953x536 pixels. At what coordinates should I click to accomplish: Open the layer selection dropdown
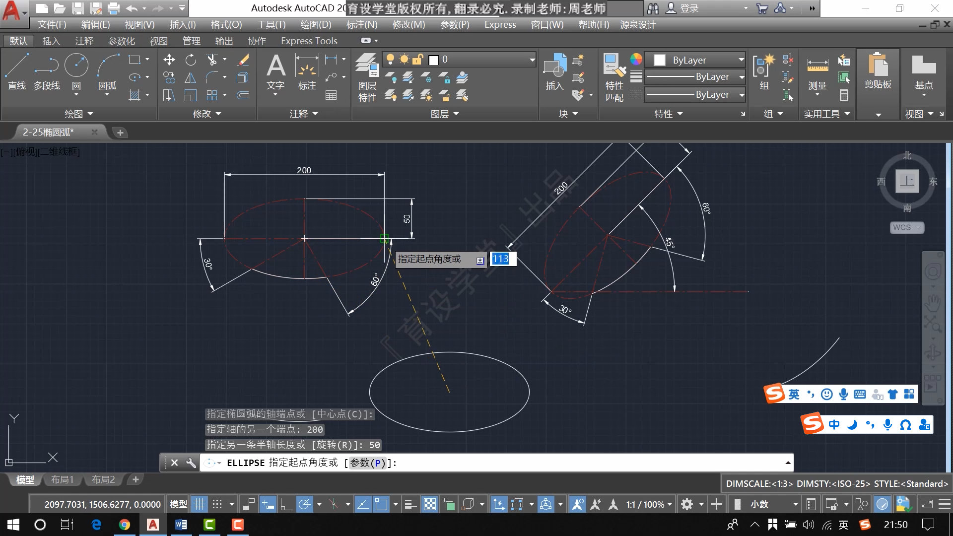click(532, 60)
